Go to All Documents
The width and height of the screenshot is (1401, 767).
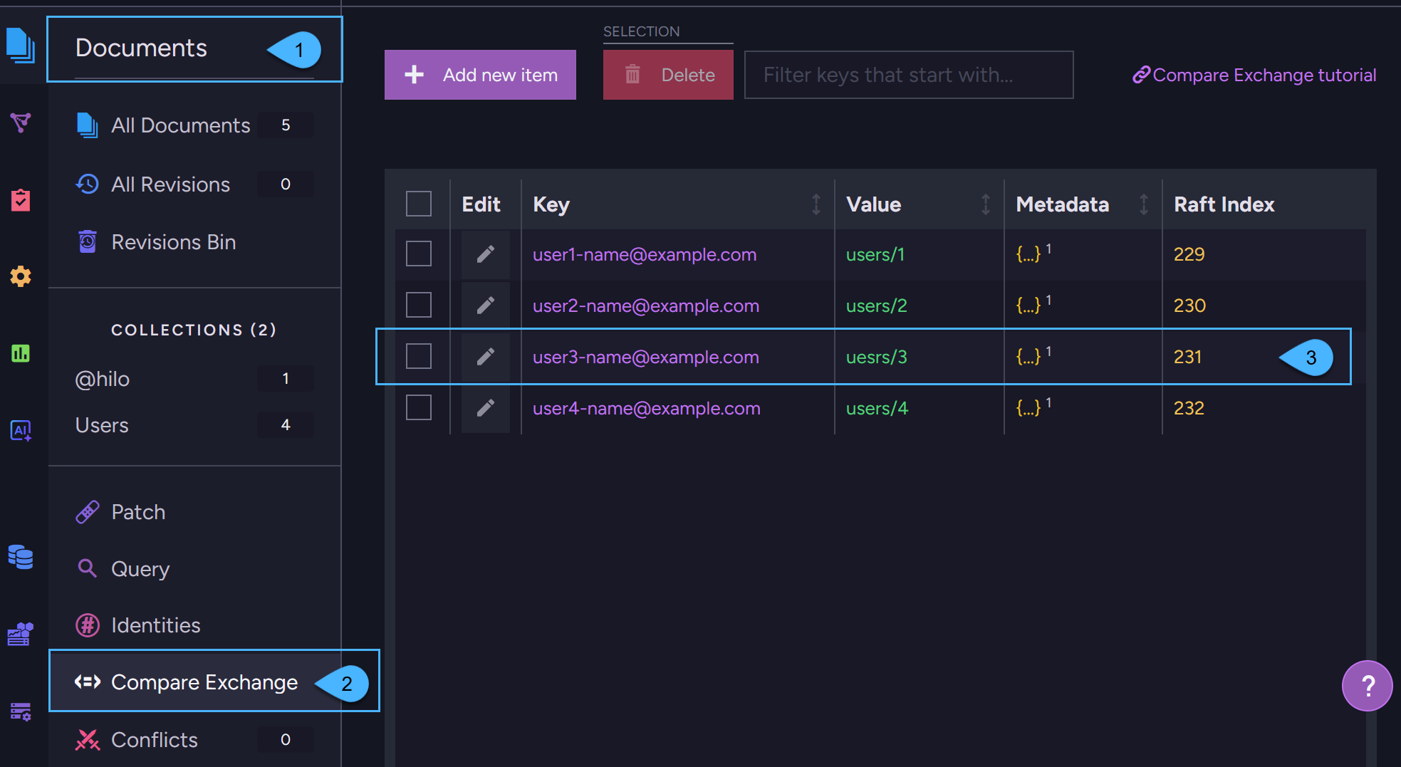point(180,125)
